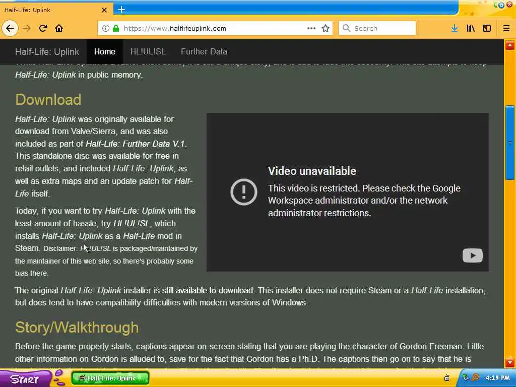Click the taskbar clock showing 4:19 PM
This screenshot has width=516, height=387.
(x=497, y=378)
